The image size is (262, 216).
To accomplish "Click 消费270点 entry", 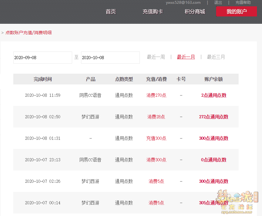I will pos(156,95).
